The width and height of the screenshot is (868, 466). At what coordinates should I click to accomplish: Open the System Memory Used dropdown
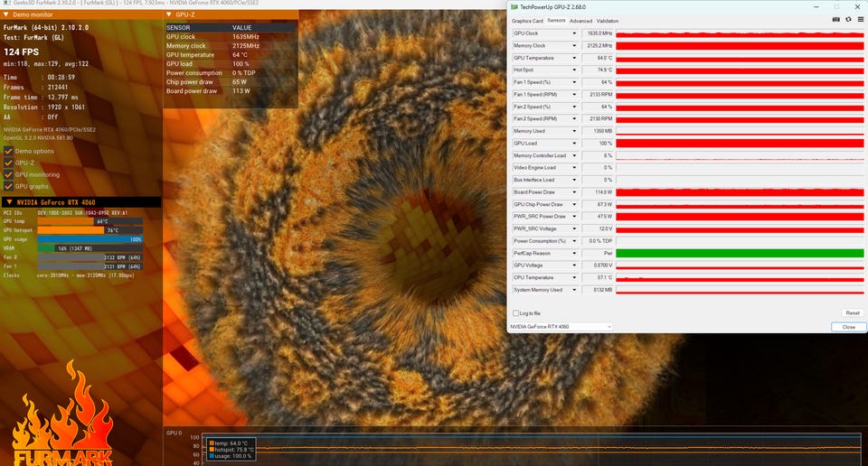coord(573,290)
